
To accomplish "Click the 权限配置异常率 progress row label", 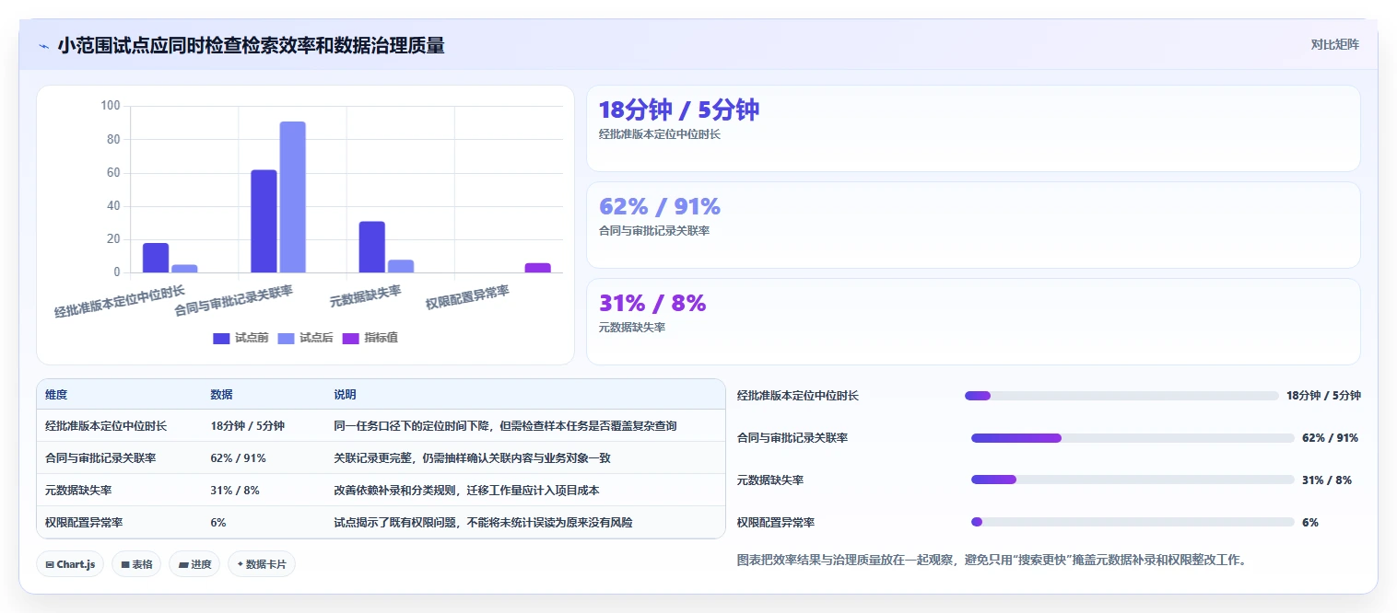I will click(x=776, y=523).
